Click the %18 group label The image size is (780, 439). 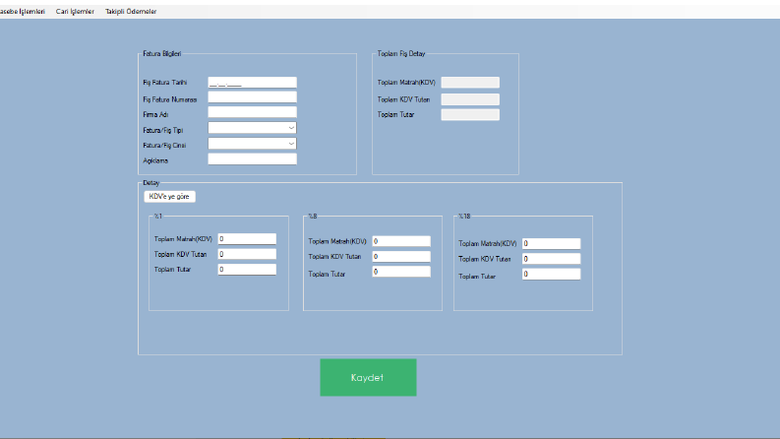[464, 216]
